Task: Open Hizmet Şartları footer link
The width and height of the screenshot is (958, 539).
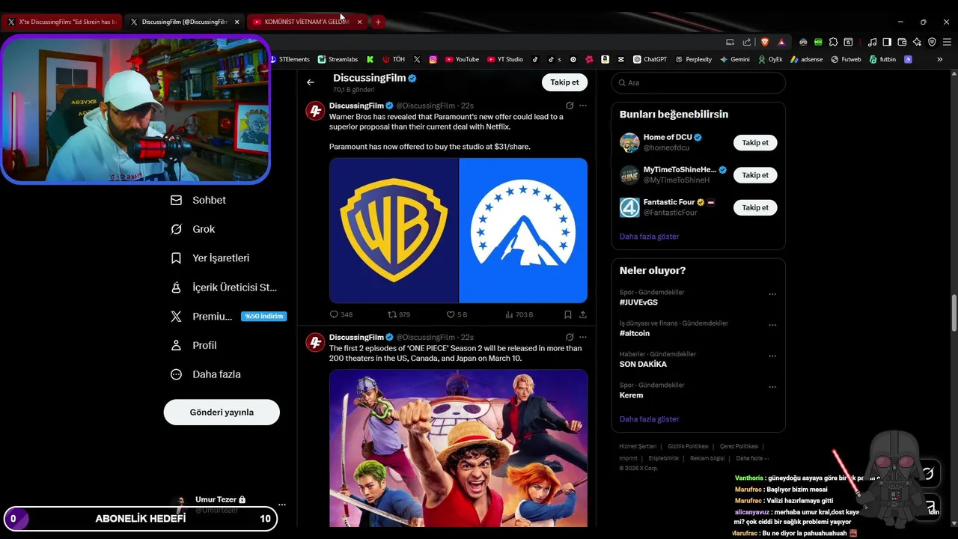Action: [x=638, y=446]
